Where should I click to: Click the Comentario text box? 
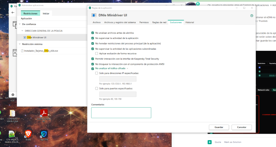pos(121,113)
